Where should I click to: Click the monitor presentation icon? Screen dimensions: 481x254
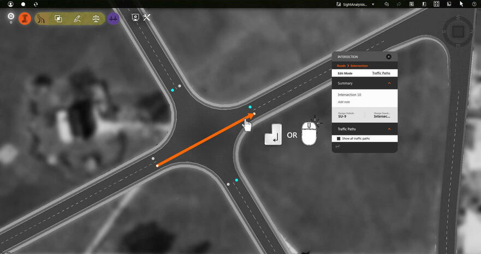coord(135,17)
